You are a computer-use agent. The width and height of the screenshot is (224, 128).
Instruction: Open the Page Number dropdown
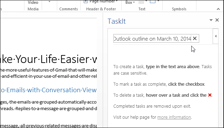click(117, 1)
